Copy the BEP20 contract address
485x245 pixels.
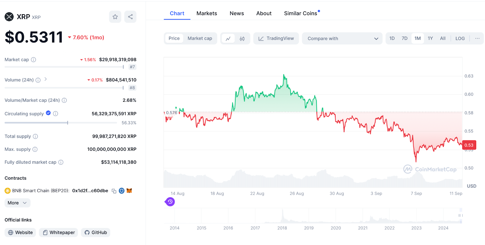point(114,191)
